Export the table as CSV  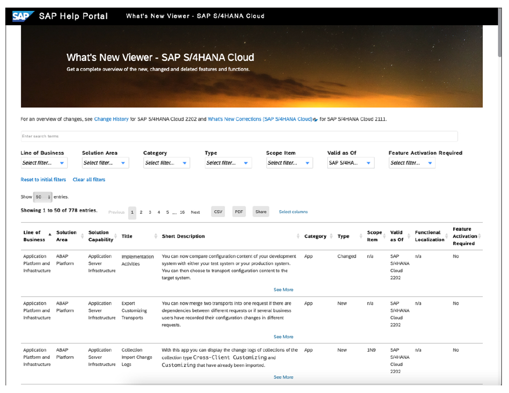coord(218,212)
